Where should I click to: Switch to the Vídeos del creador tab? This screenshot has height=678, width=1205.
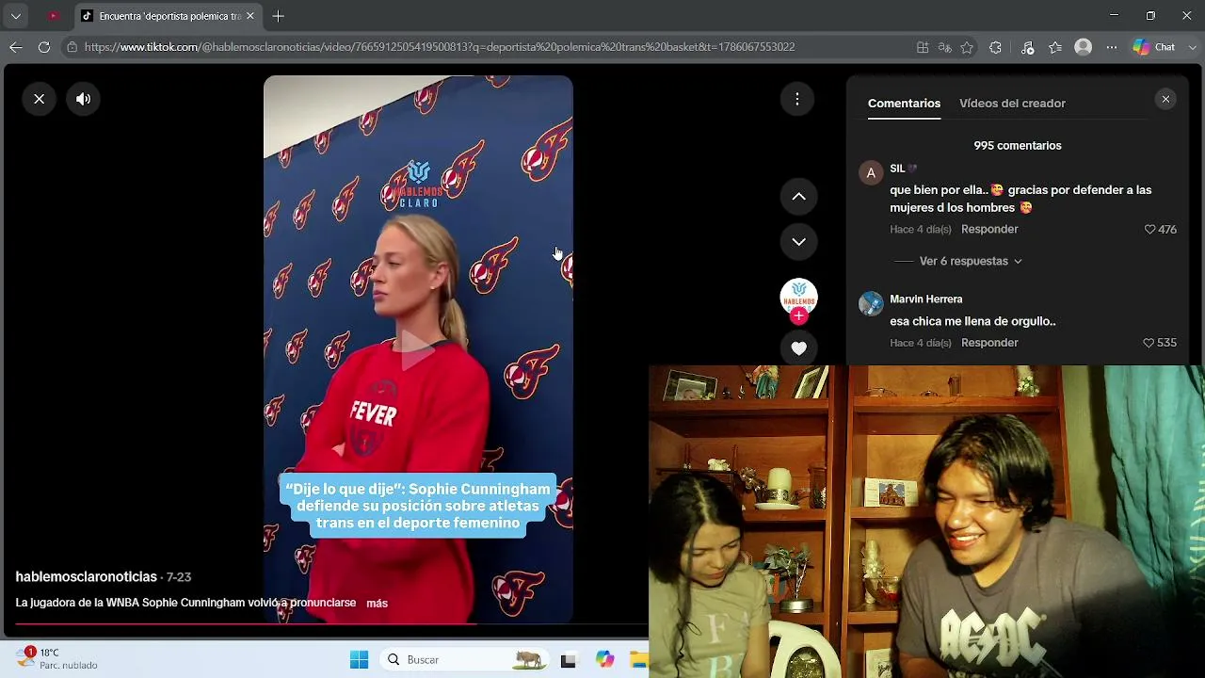[1012, 104]
